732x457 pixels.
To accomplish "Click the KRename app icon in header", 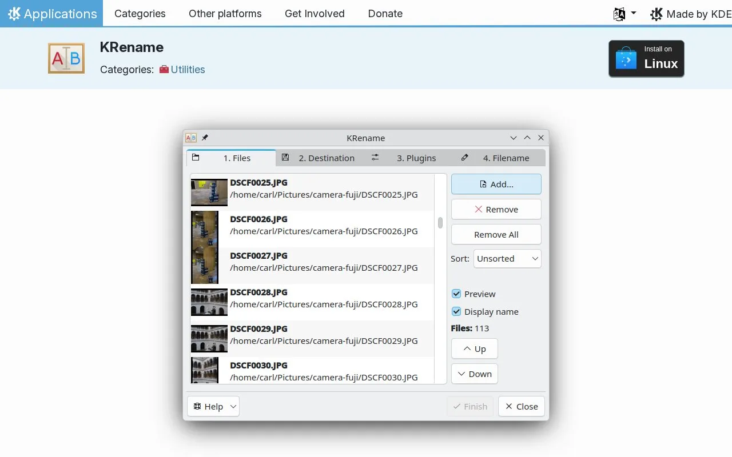I will 66,58.
